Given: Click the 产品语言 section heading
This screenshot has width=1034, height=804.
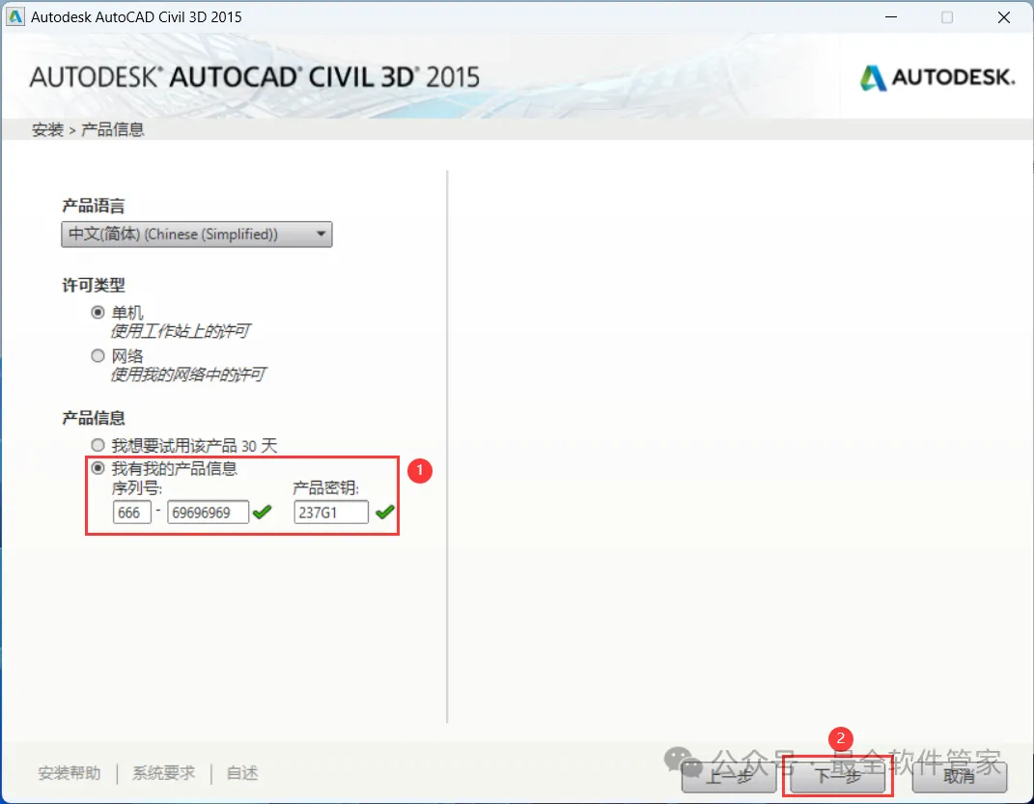Looking at the screenshot, I should [94, 207].
